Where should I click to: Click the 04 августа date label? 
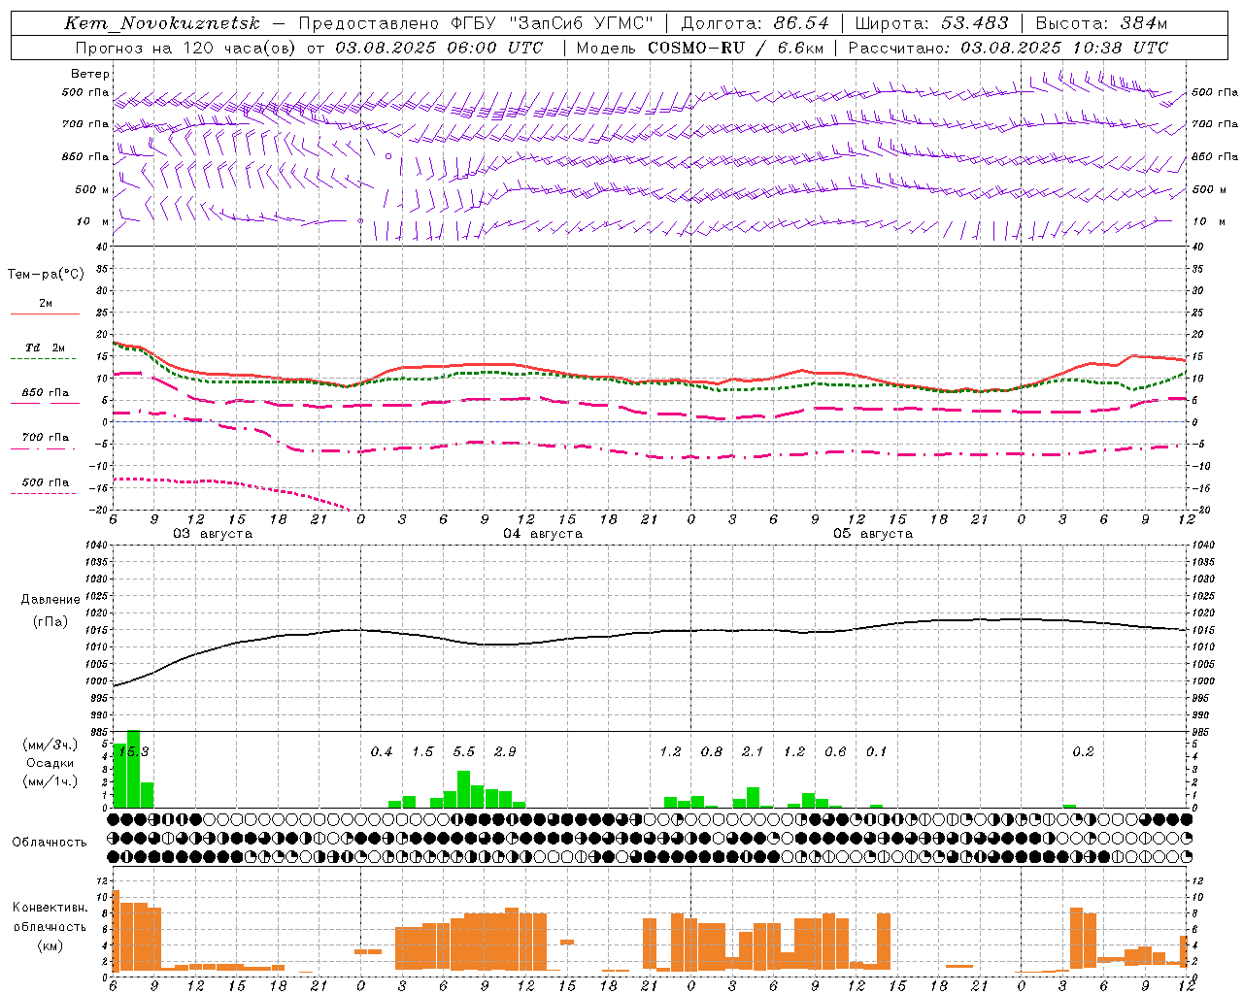click(x=543, y=534)
